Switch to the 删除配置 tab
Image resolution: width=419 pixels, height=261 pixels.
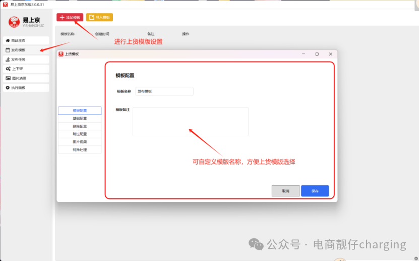pos(80,126)
